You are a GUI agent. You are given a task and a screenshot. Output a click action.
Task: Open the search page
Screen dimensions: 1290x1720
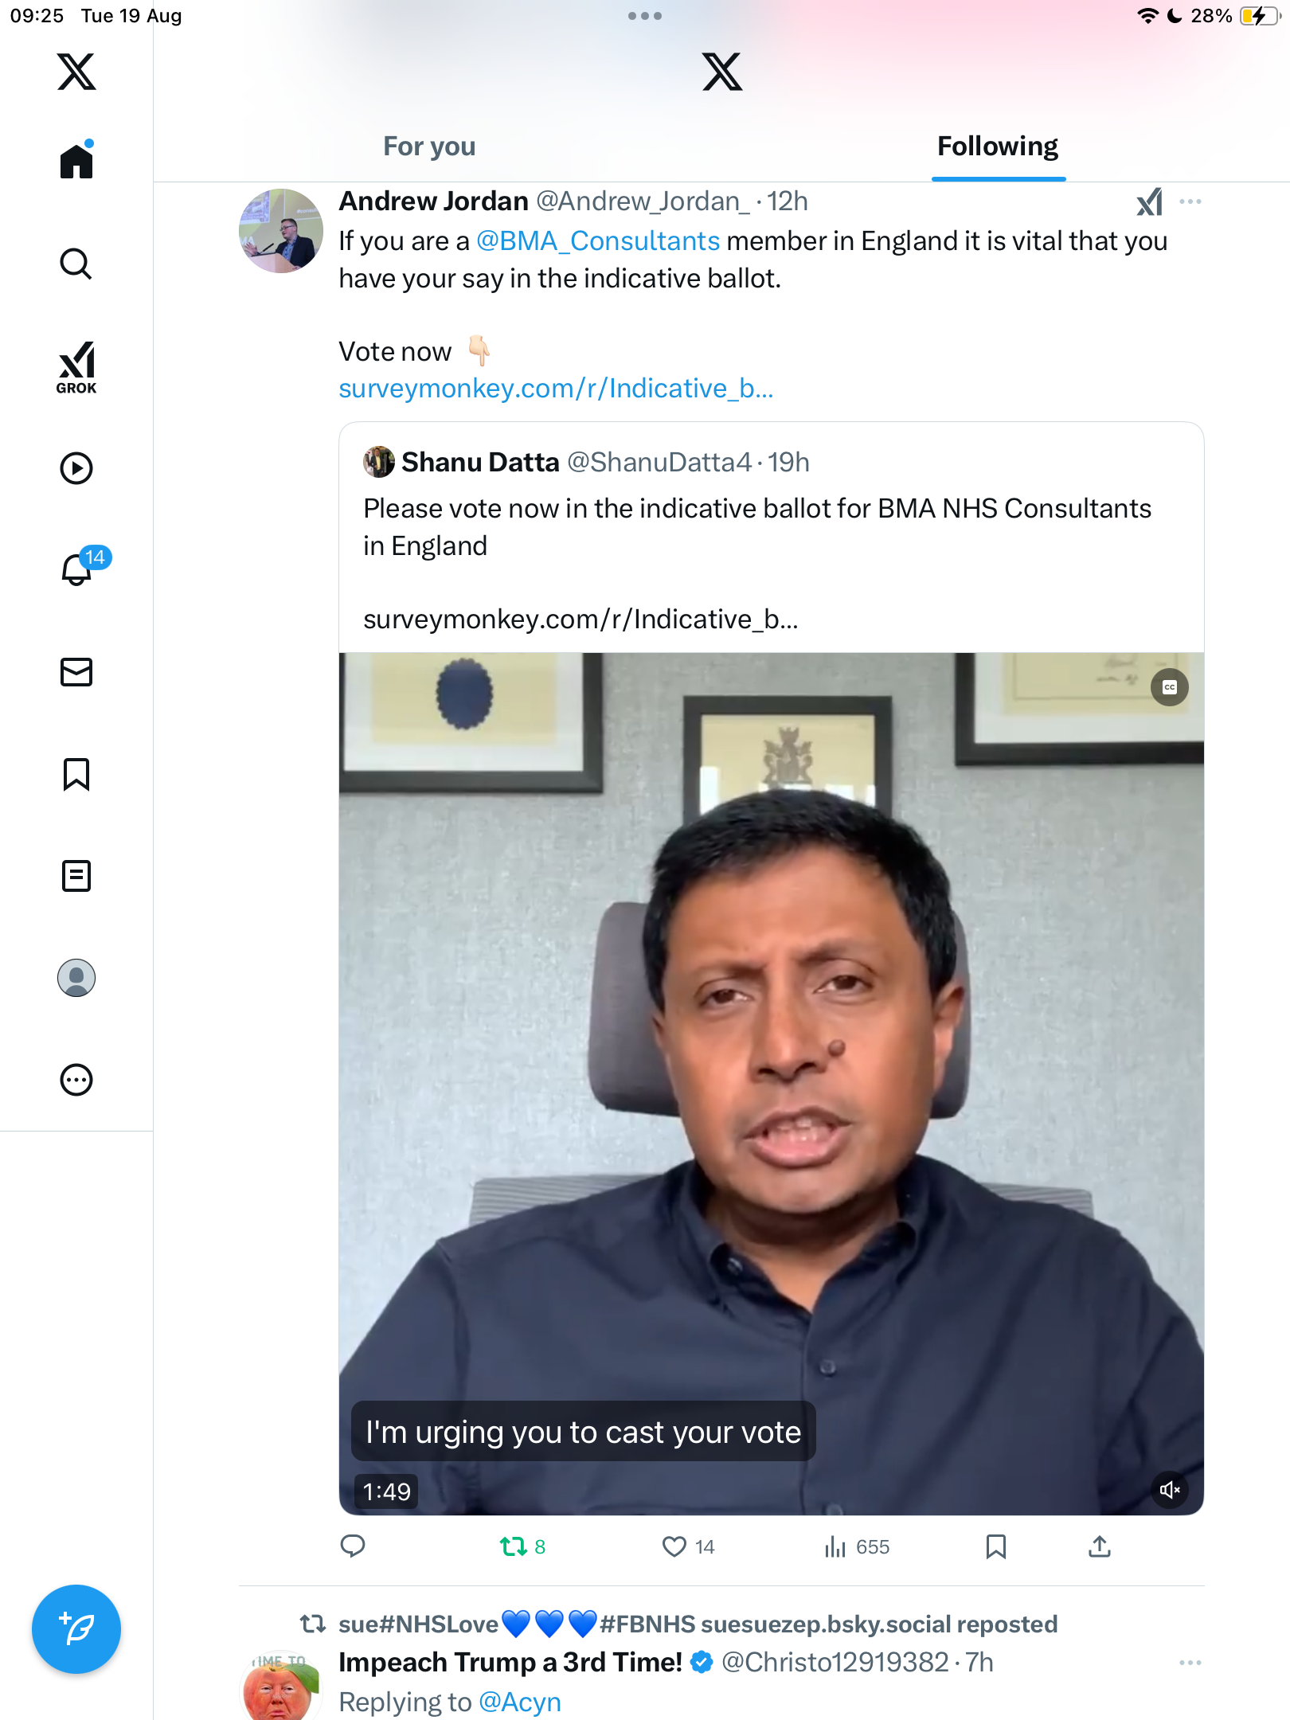coord(76,264)
